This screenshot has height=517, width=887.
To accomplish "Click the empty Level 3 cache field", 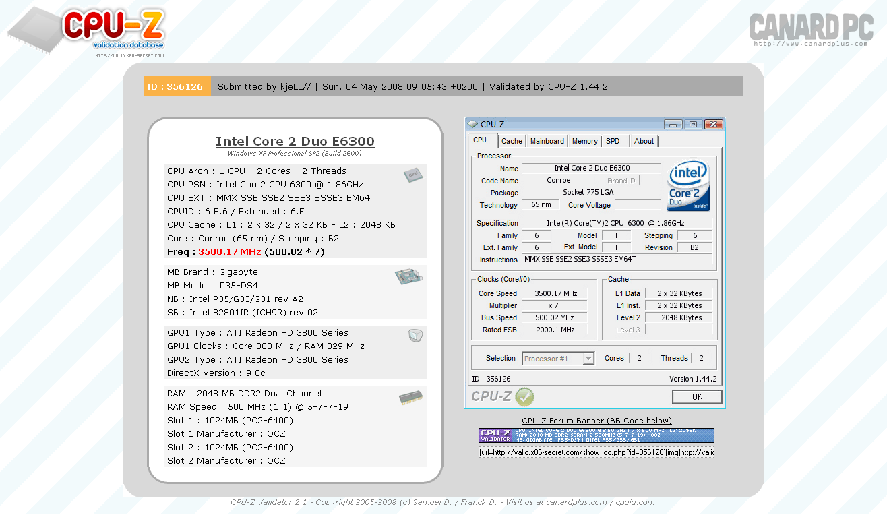I will pyautogui.click(x=679, y=330).
